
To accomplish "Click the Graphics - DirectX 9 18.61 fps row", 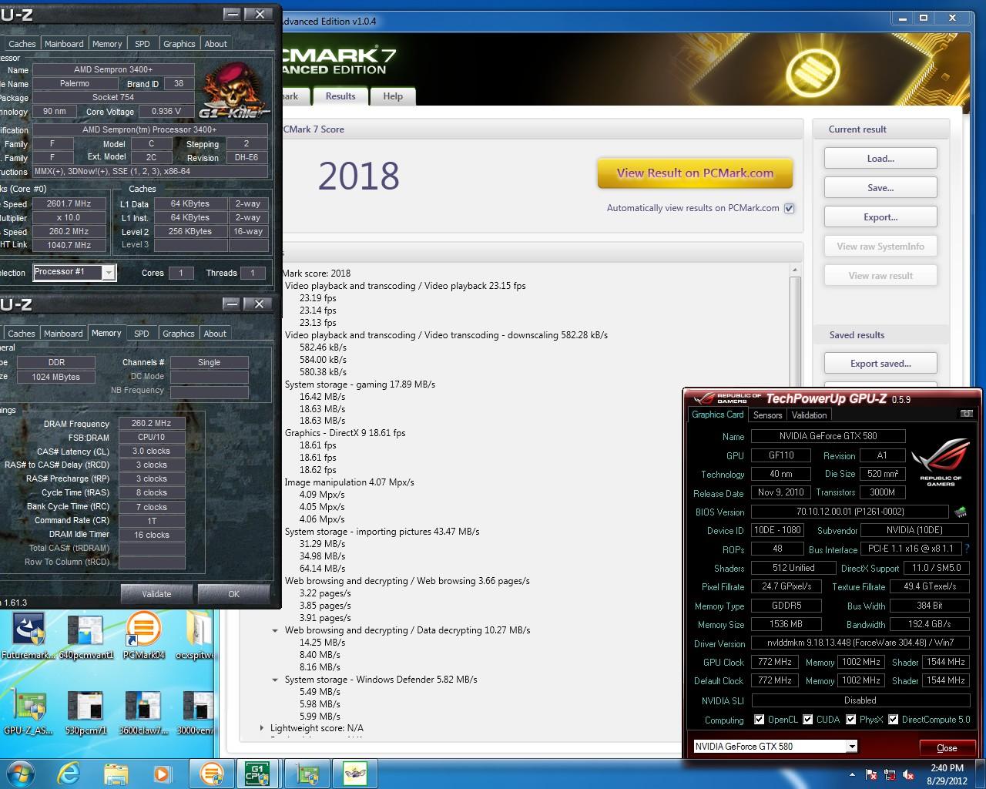I will [345, 433].
